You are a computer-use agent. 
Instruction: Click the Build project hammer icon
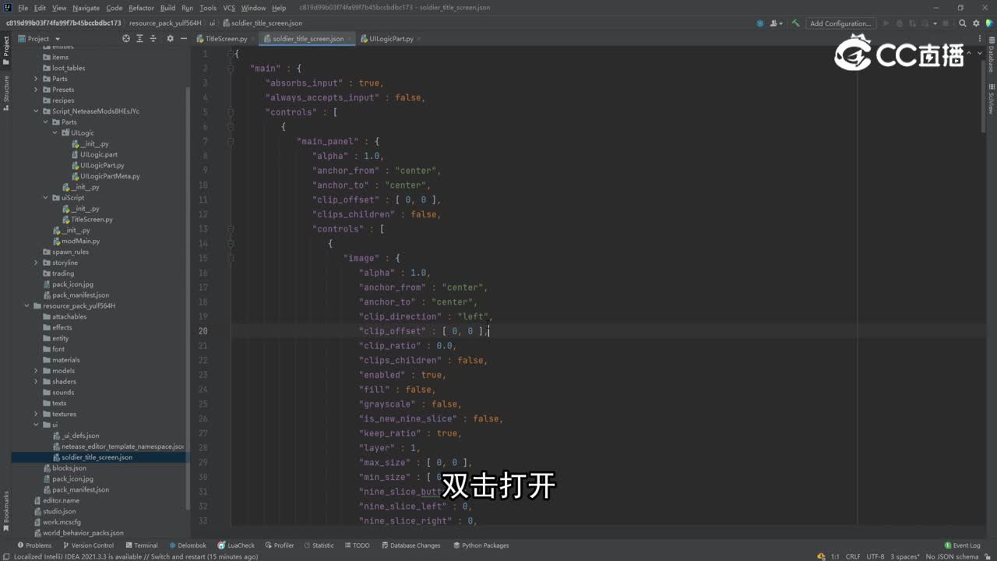point(795,23)
